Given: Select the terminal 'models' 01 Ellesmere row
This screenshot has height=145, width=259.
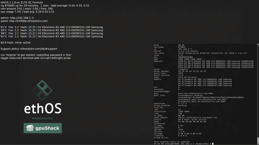Looking at the screenshot, I should point(193,79).
